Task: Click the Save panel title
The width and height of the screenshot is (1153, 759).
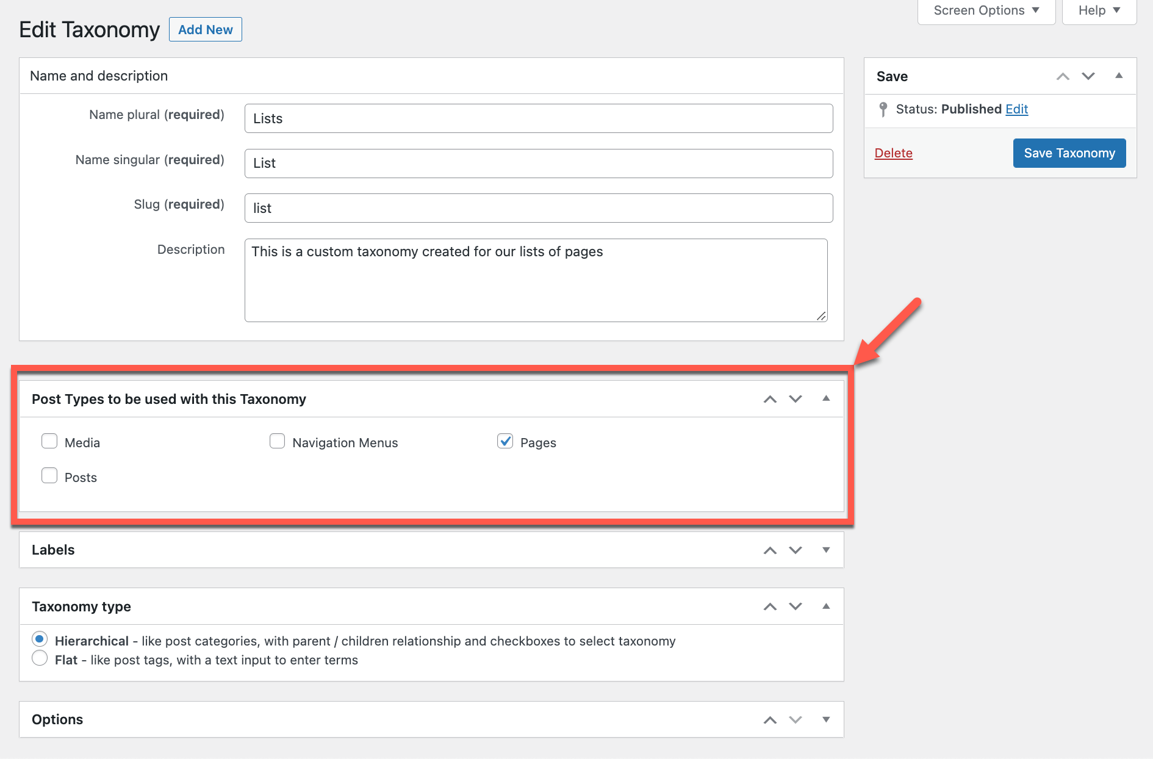Action: pyautogui.click(x=892, y=76)
